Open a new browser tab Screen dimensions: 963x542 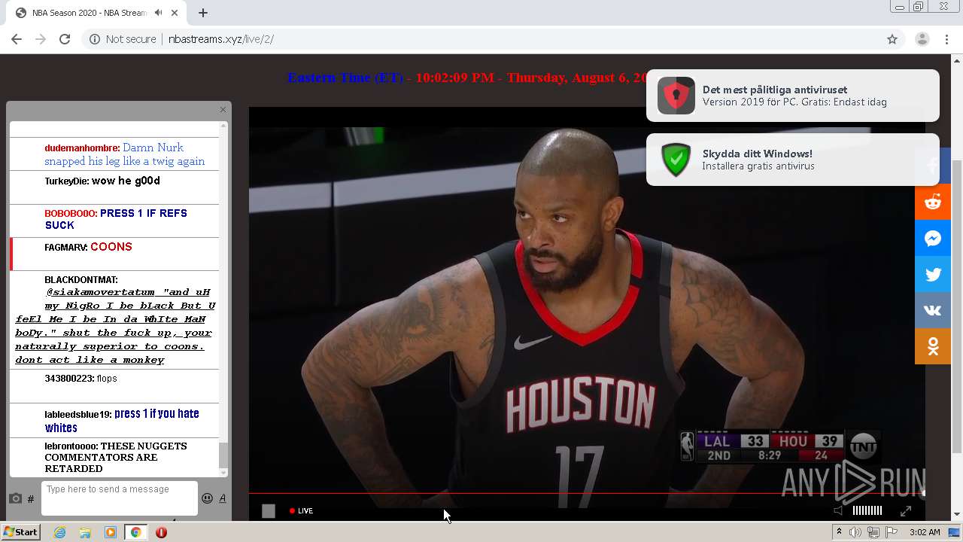tap(203, 13)
